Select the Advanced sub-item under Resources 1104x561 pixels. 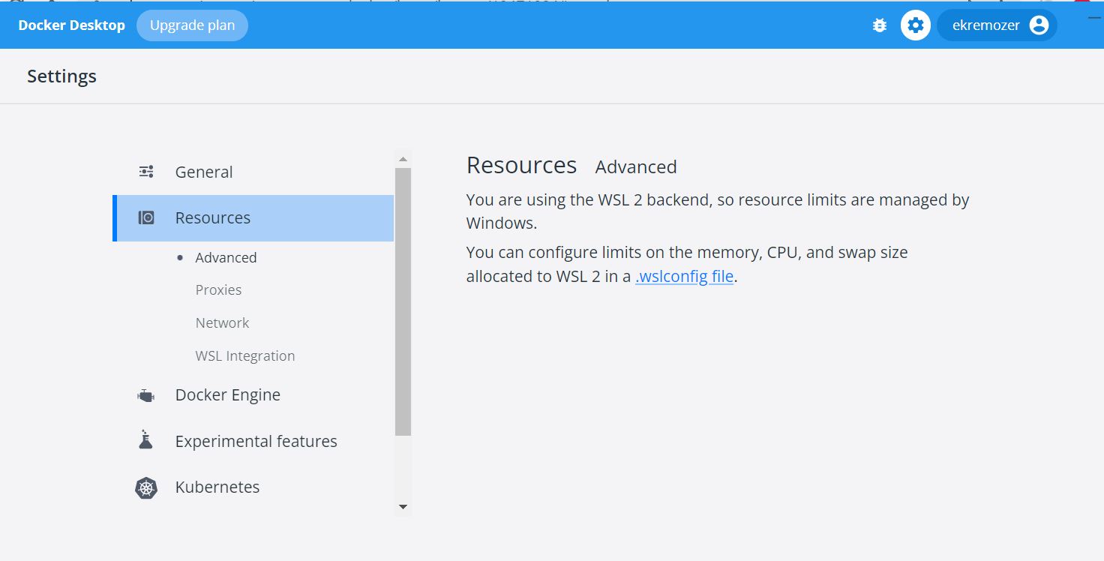point(226,257)
